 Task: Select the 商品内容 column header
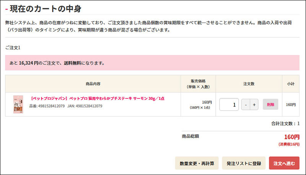pos(93,83)
